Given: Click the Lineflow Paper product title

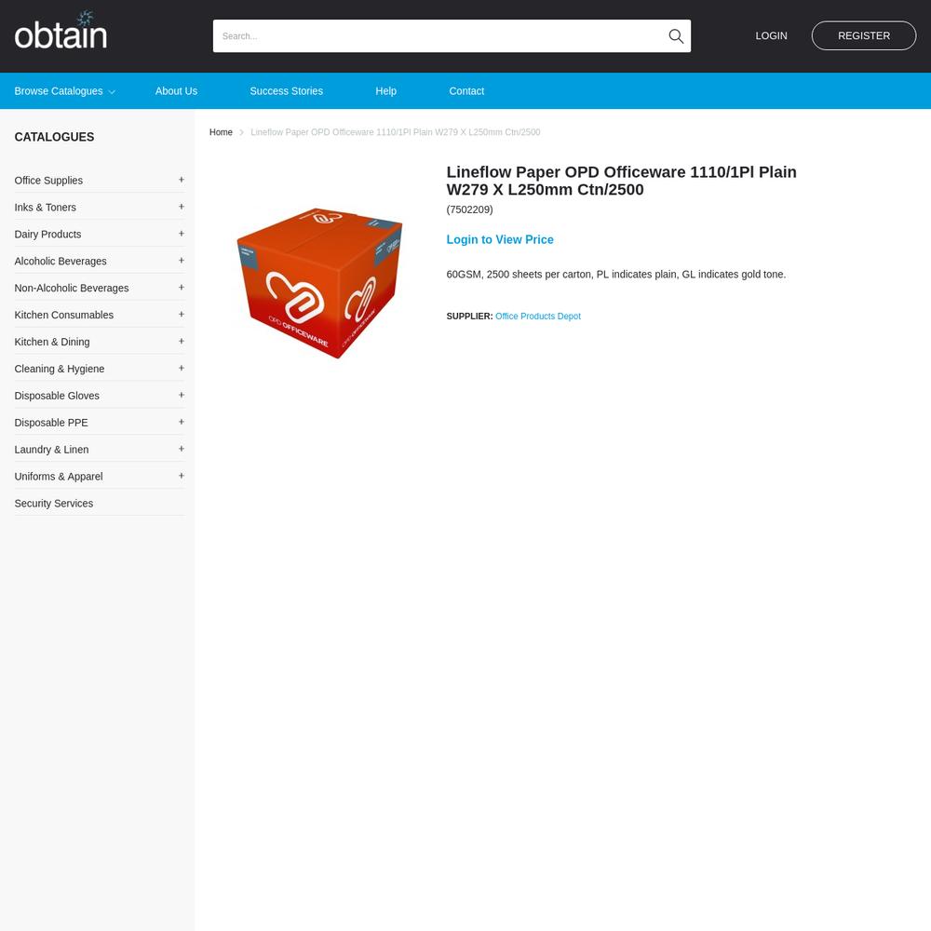Looking at the screenshot, I should 622,181.
